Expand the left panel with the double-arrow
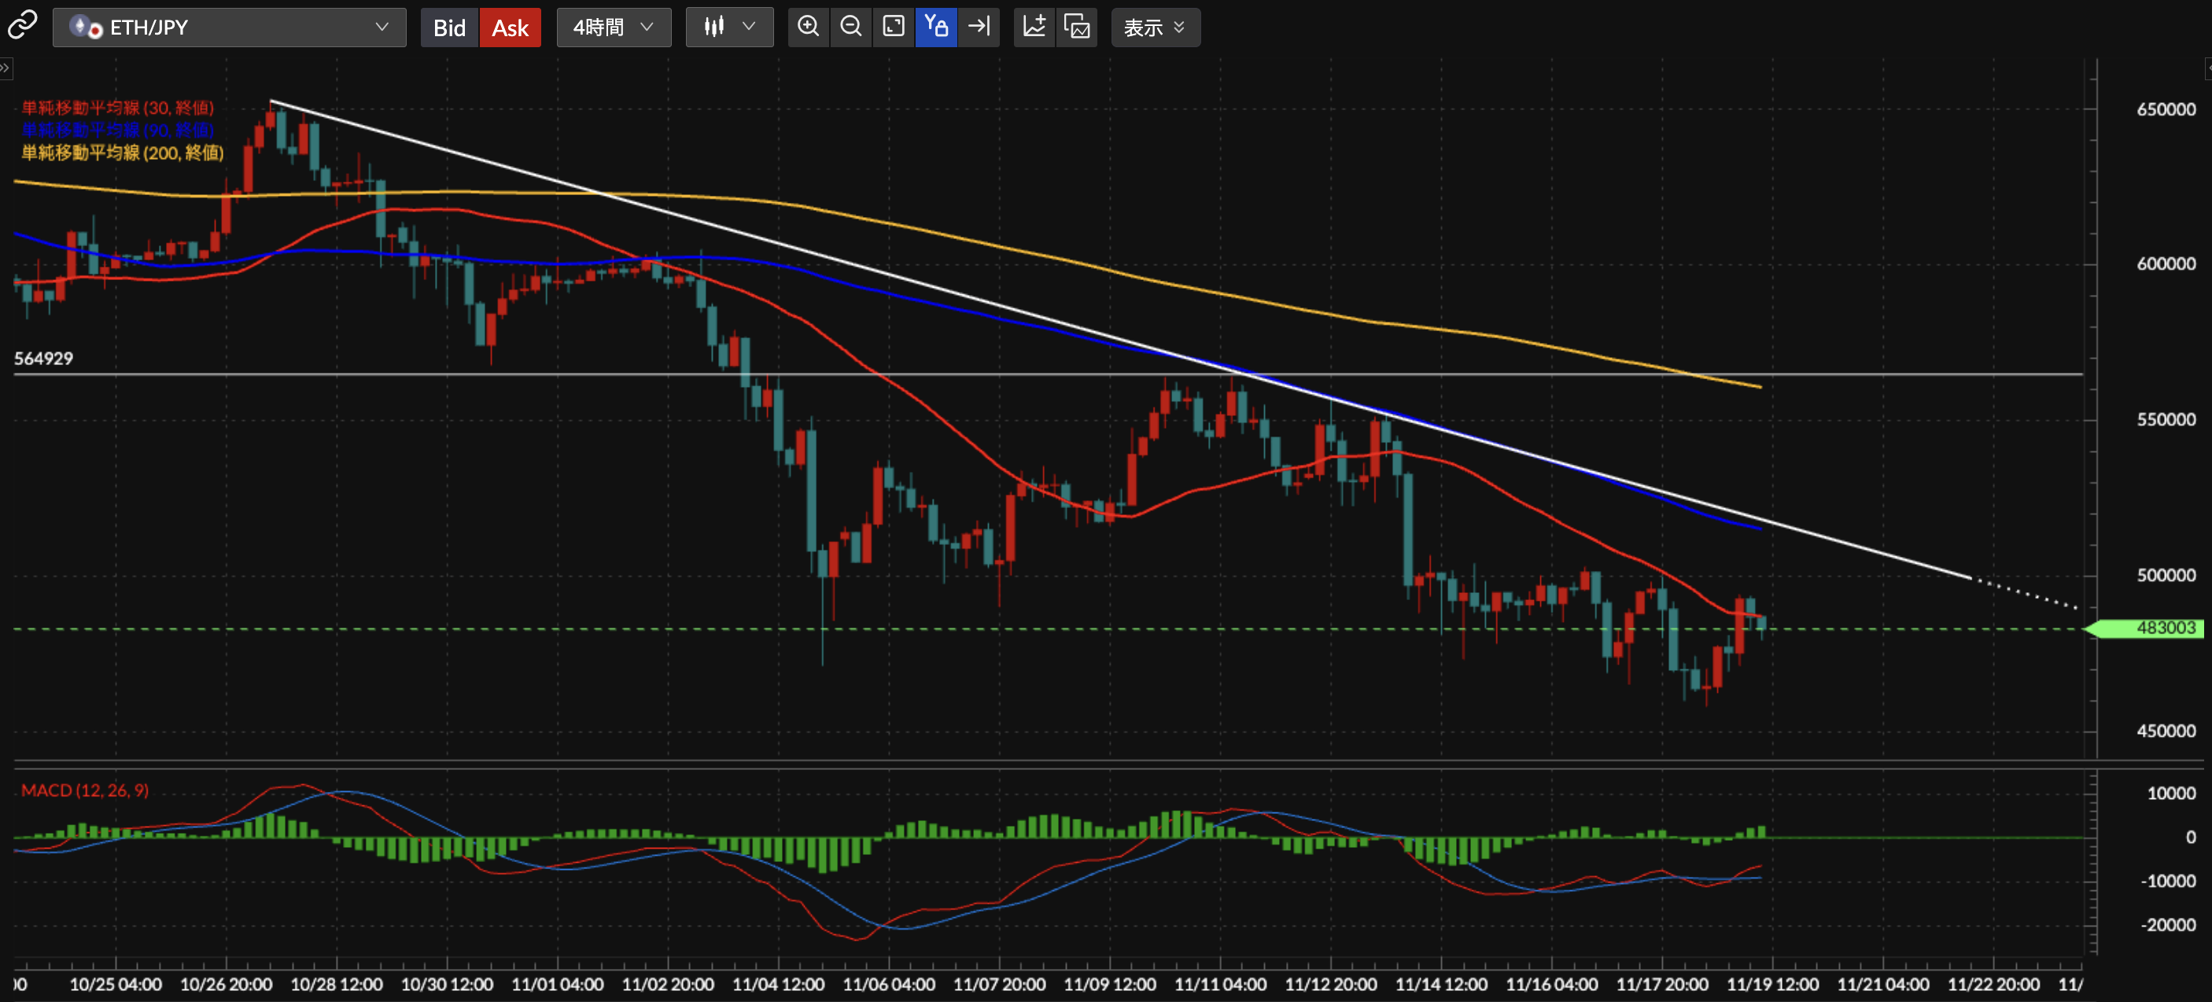Viewport: 2212px width, 1002px height. [x=6, y=68]
